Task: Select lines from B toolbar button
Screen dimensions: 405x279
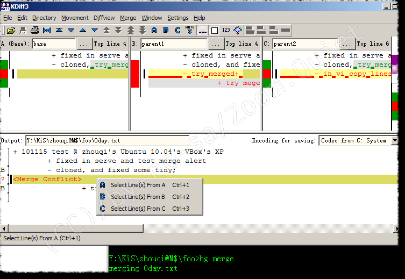Action: tap(166, 30)
